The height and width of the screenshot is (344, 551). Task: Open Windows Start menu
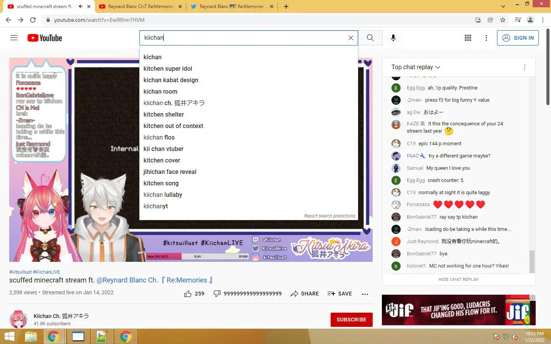coord(9,337)
